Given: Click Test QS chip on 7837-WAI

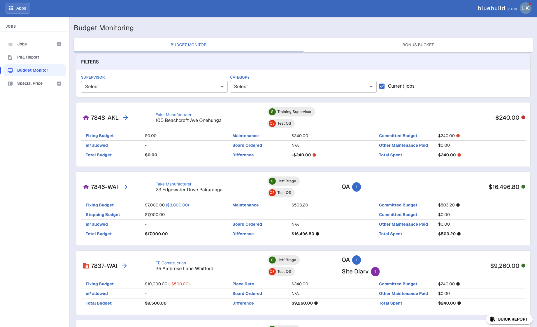Looking at the screenshot, I should click(281, 272).
